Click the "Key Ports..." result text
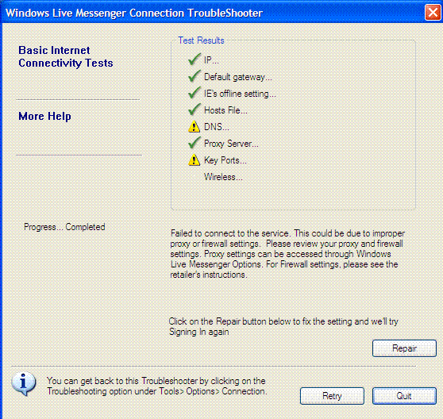 (225, 160)
